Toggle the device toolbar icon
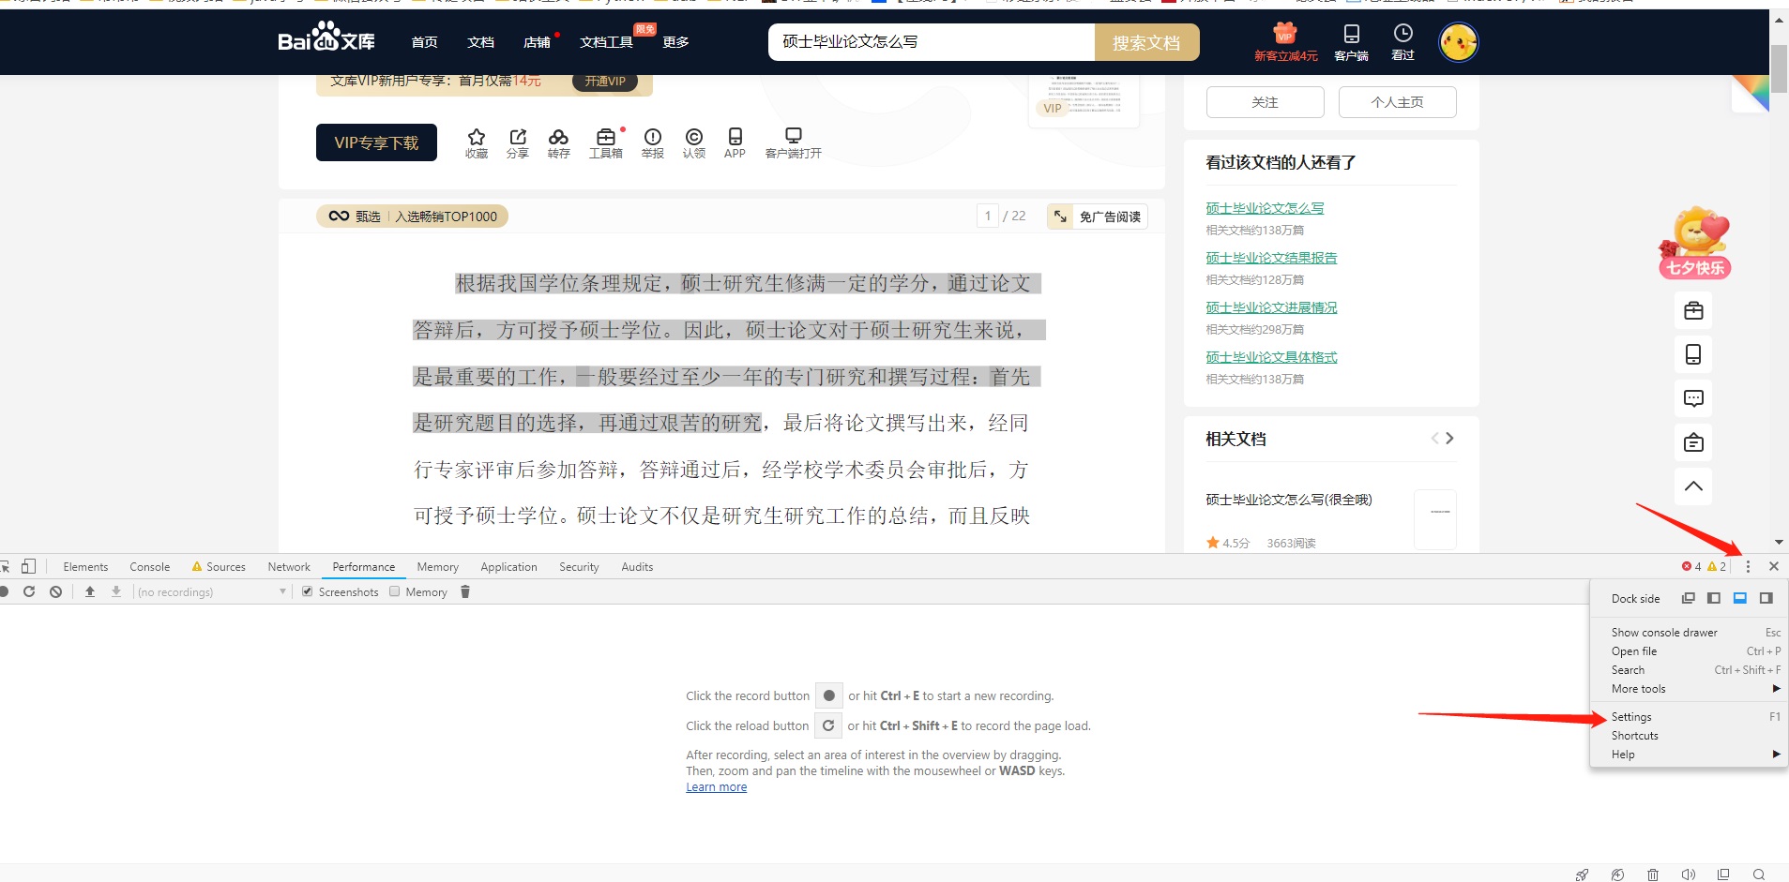Image resolution: width=1789 pixels, height=882 pixels. pyautogui.click(x=29, y=566)
